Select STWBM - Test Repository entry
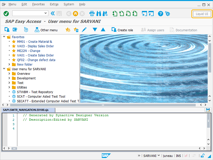This screenshot has width=213, height=160. (x=35, y=92)
